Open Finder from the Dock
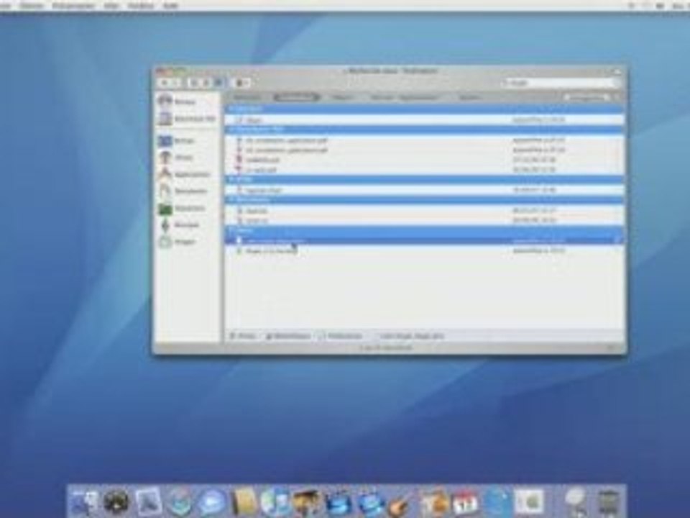This screenshot has height=518, width=690. pyautogui.click(x=85, y=501)
